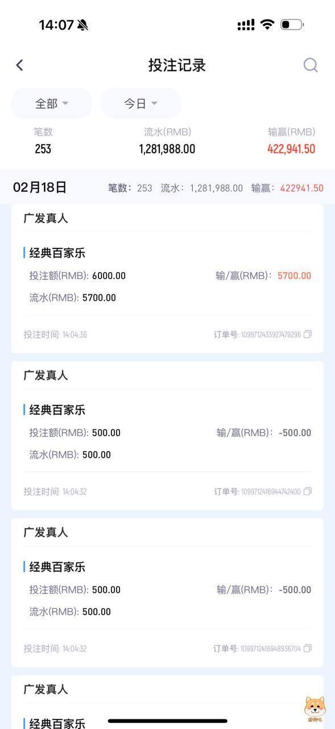Select the 投注记录 page title

(x=175, y=64)
